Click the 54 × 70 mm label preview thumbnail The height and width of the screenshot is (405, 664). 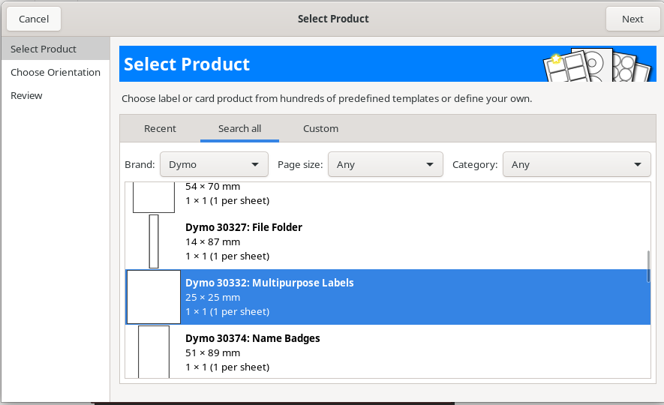pyautogui.click(x=154, y=197)
